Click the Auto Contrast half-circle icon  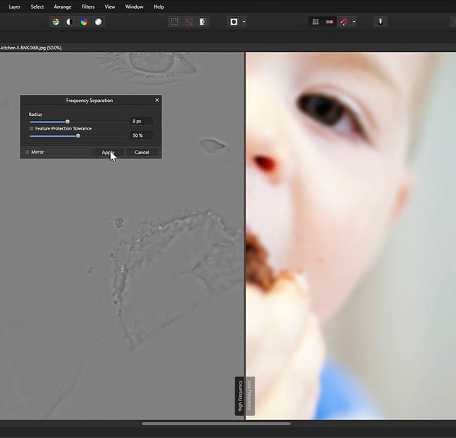pyautogui.click(x=69, y=22)
